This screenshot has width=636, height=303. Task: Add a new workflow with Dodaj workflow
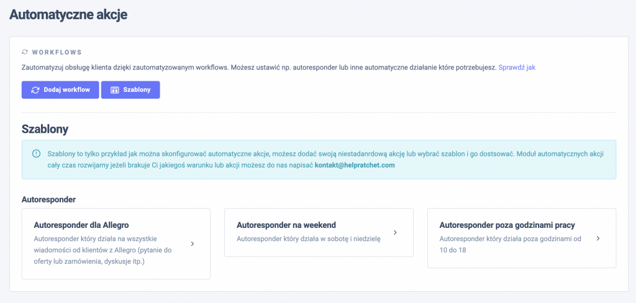click(60, 90)
